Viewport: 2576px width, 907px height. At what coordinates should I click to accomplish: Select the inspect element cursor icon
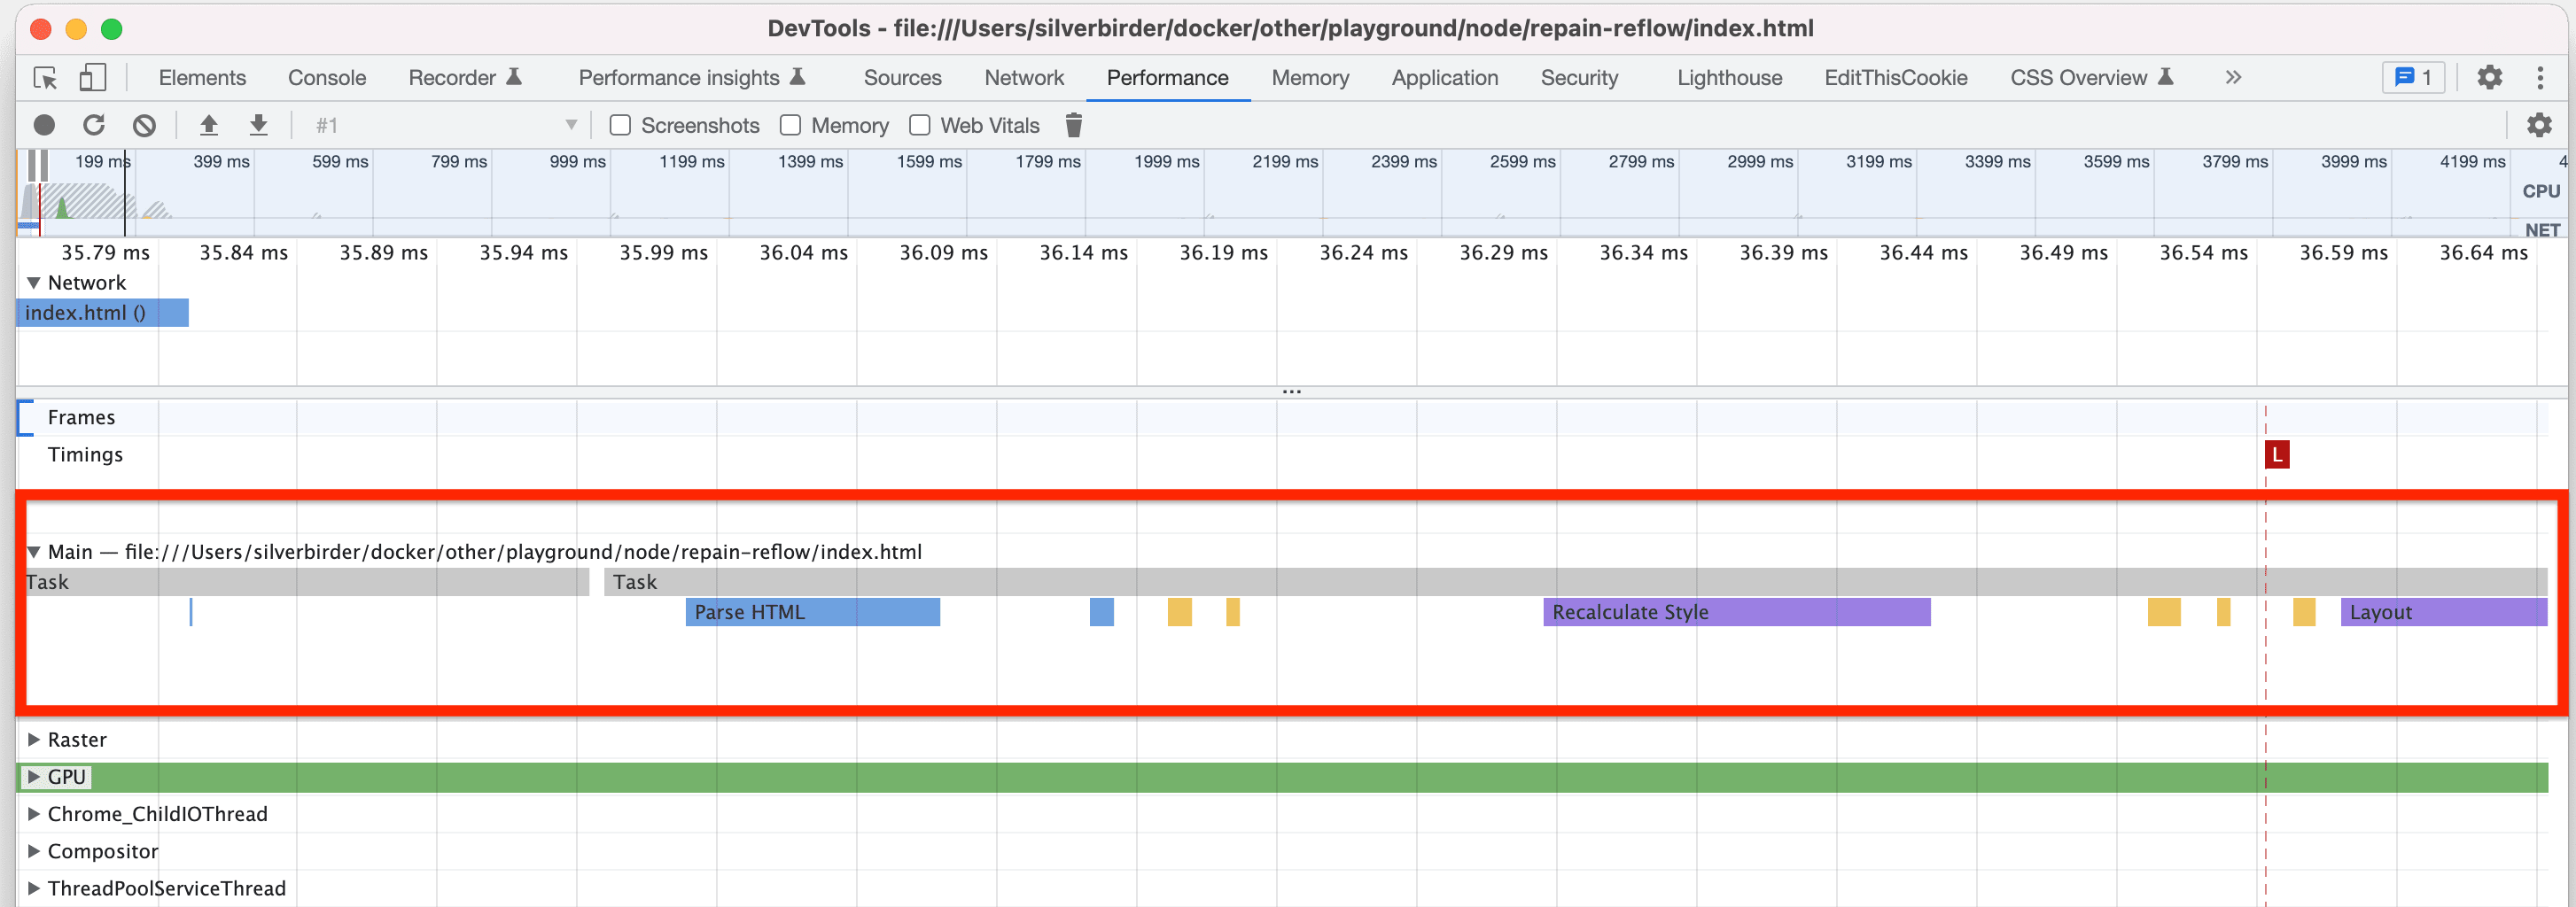click(44, 77)
